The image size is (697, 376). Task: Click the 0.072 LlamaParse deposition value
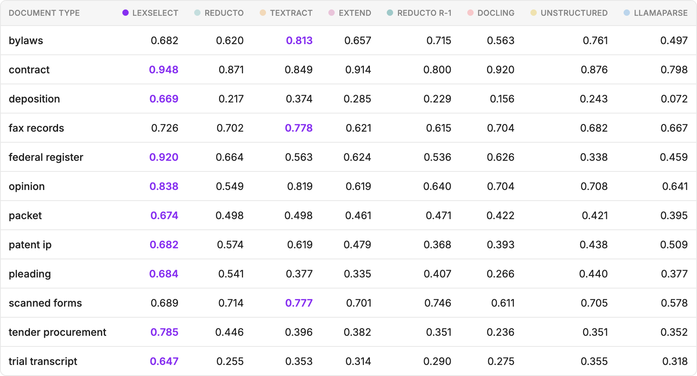pyautogui.click(x=674, y=99)
